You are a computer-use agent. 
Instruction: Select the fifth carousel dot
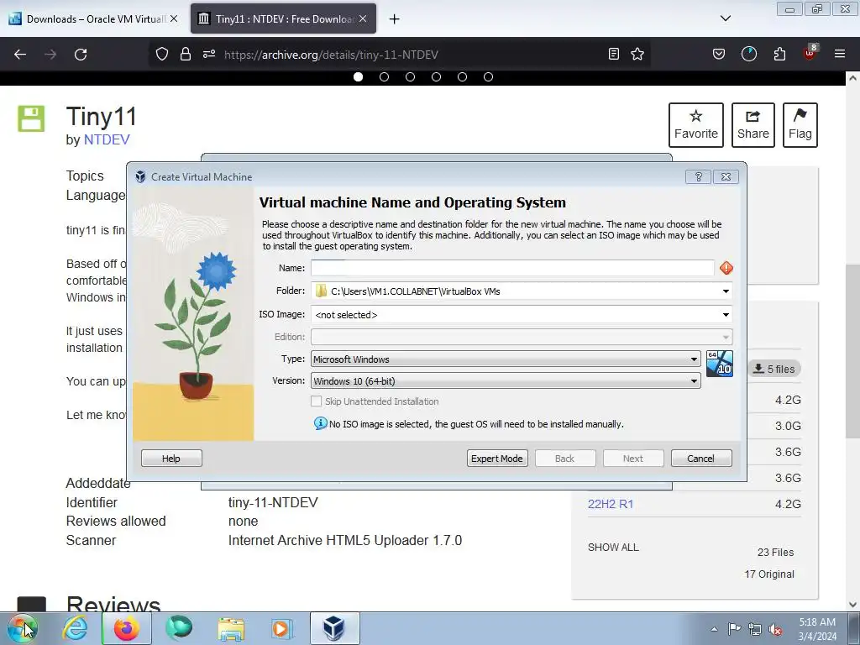click(463, 76)
